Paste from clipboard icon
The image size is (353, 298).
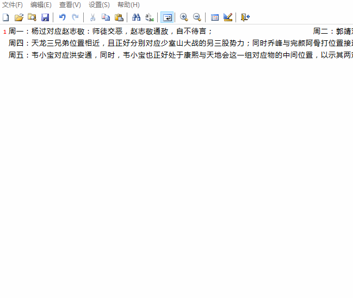coord(119,17)
